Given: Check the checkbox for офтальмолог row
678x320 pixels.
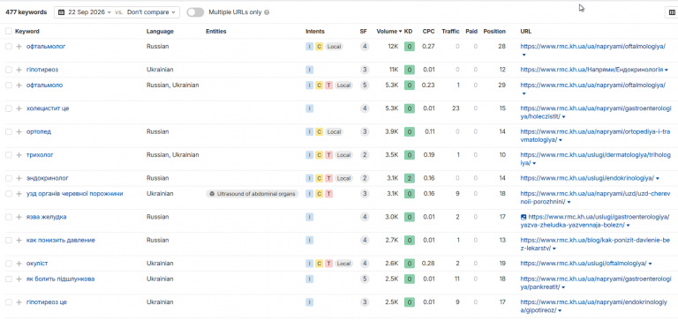Looking at the screenshot, I should click(9, 46).
